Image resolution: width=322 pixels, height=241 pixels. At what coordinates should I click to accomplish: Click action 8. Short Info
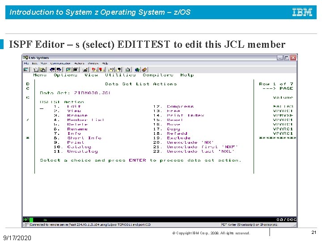(77, 138)
